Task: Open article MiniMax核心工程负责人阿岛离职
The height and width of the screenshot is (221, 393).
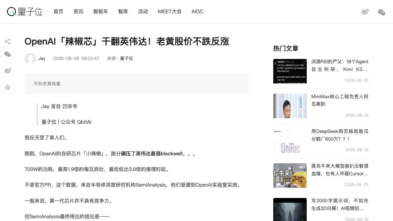Action: pyautogui.click(x=340, y=100)
